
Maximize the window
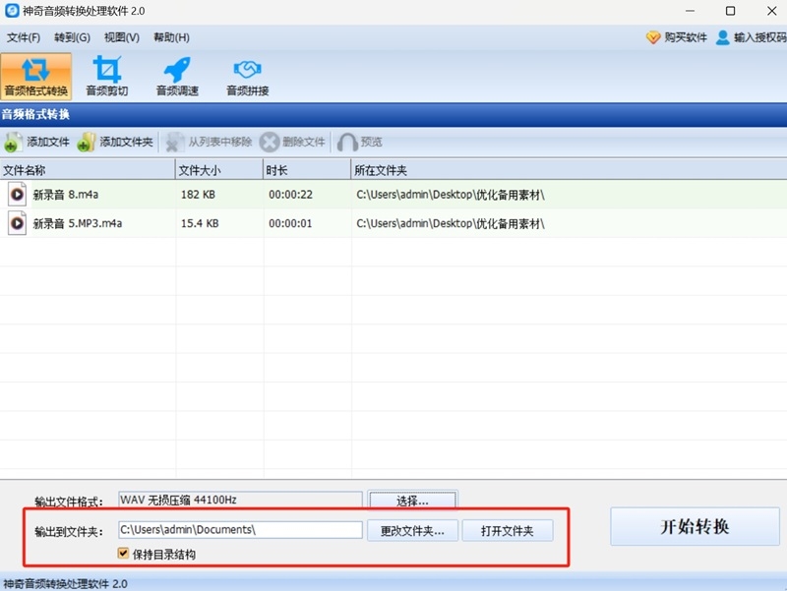730,11
